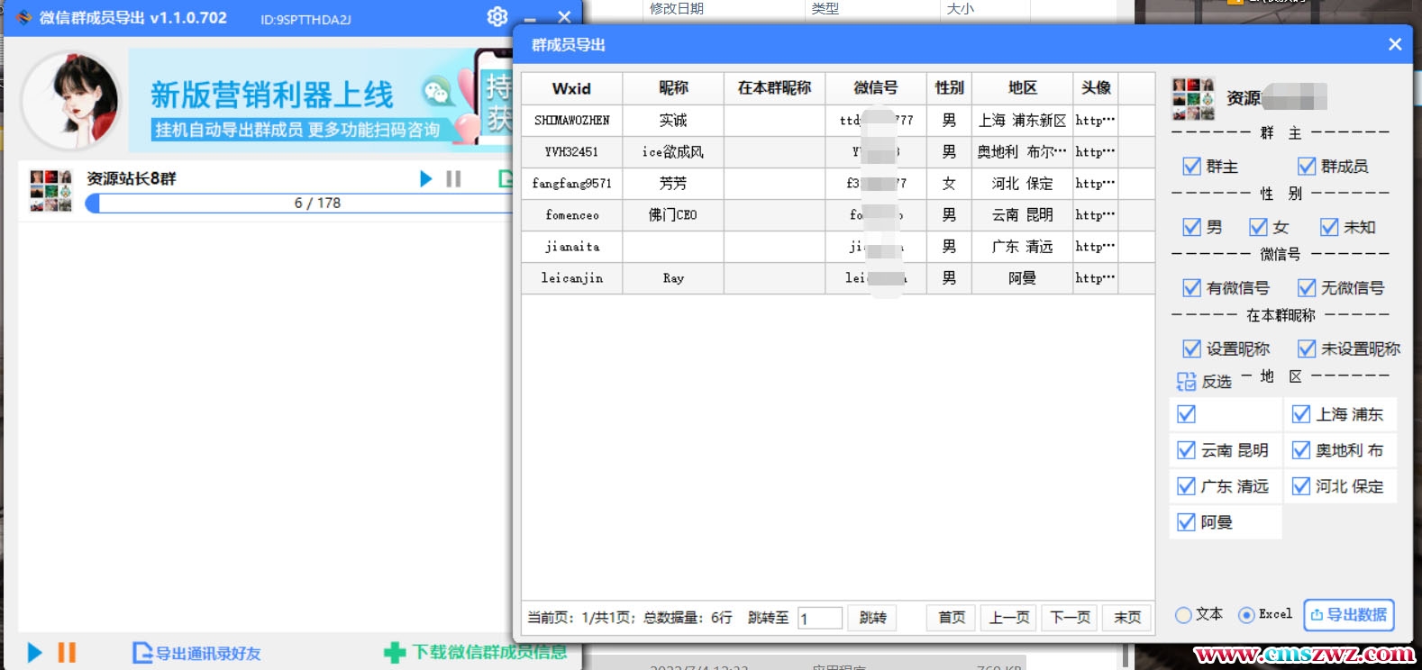Uncheck the 无微信号 filter
This screenshot has width=1422, height=670.
pos(1307,287)
